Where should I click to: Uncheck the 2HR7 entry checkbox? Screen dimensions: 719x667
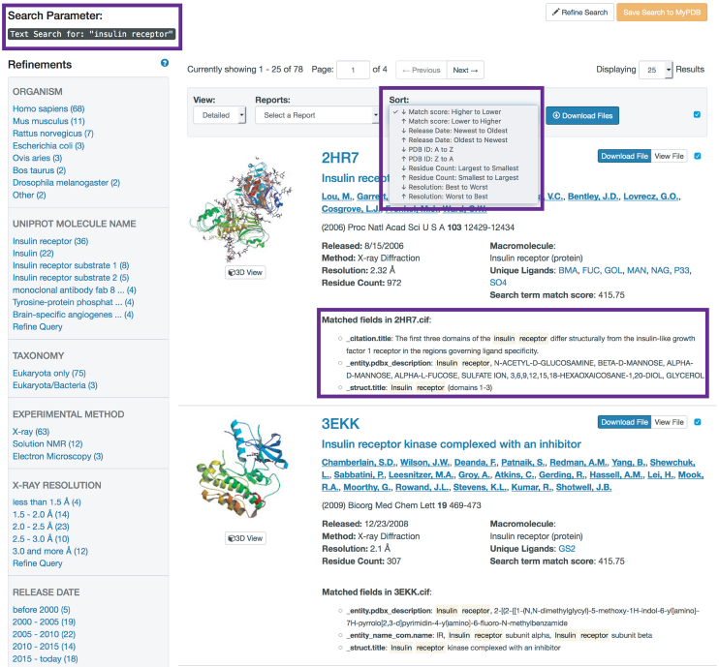point(698,156)
